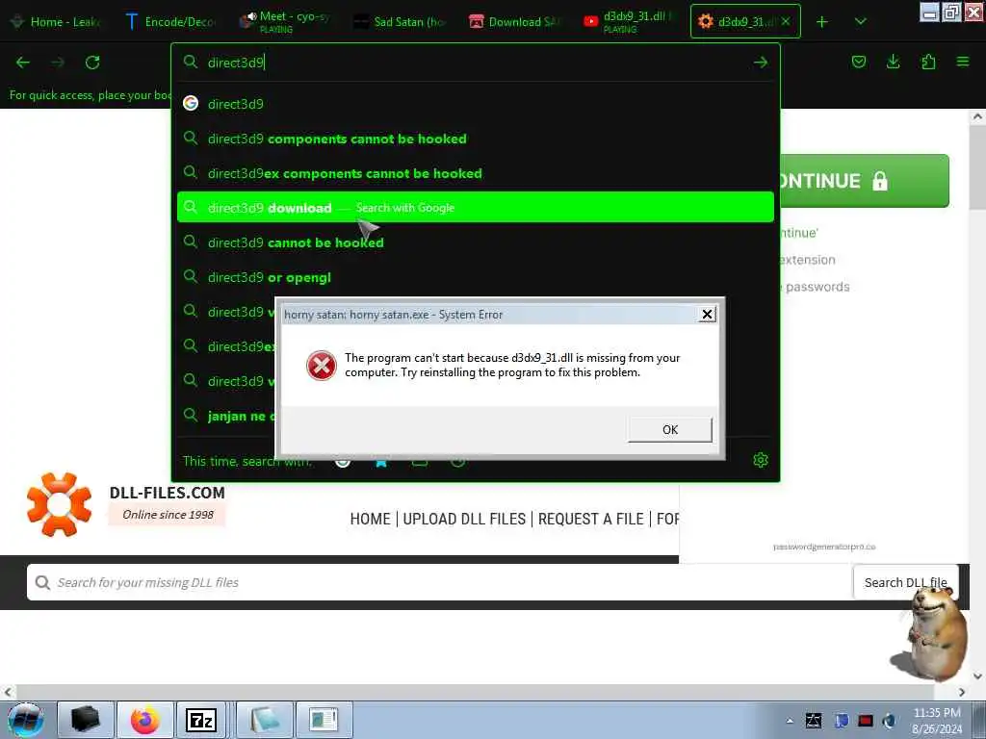Image resolution: width=986 pixels, height=739 pixels.
Task: Open search settings gear in suggestions panel
Action: click(761, 460)
